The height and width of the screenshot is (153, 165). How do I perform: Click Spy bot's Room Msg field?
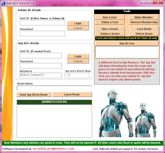pos(77,75)
